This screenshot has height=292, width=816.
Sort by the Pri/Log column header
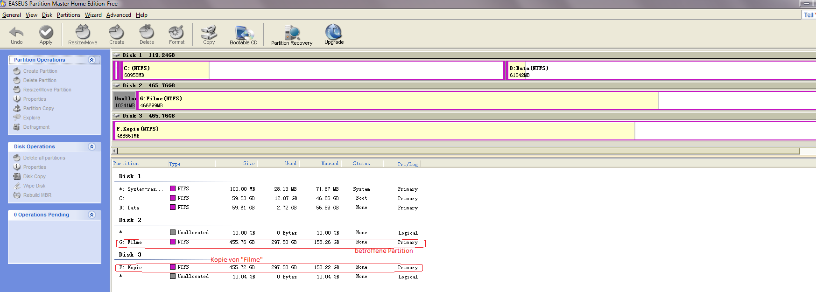coord(401,164)
